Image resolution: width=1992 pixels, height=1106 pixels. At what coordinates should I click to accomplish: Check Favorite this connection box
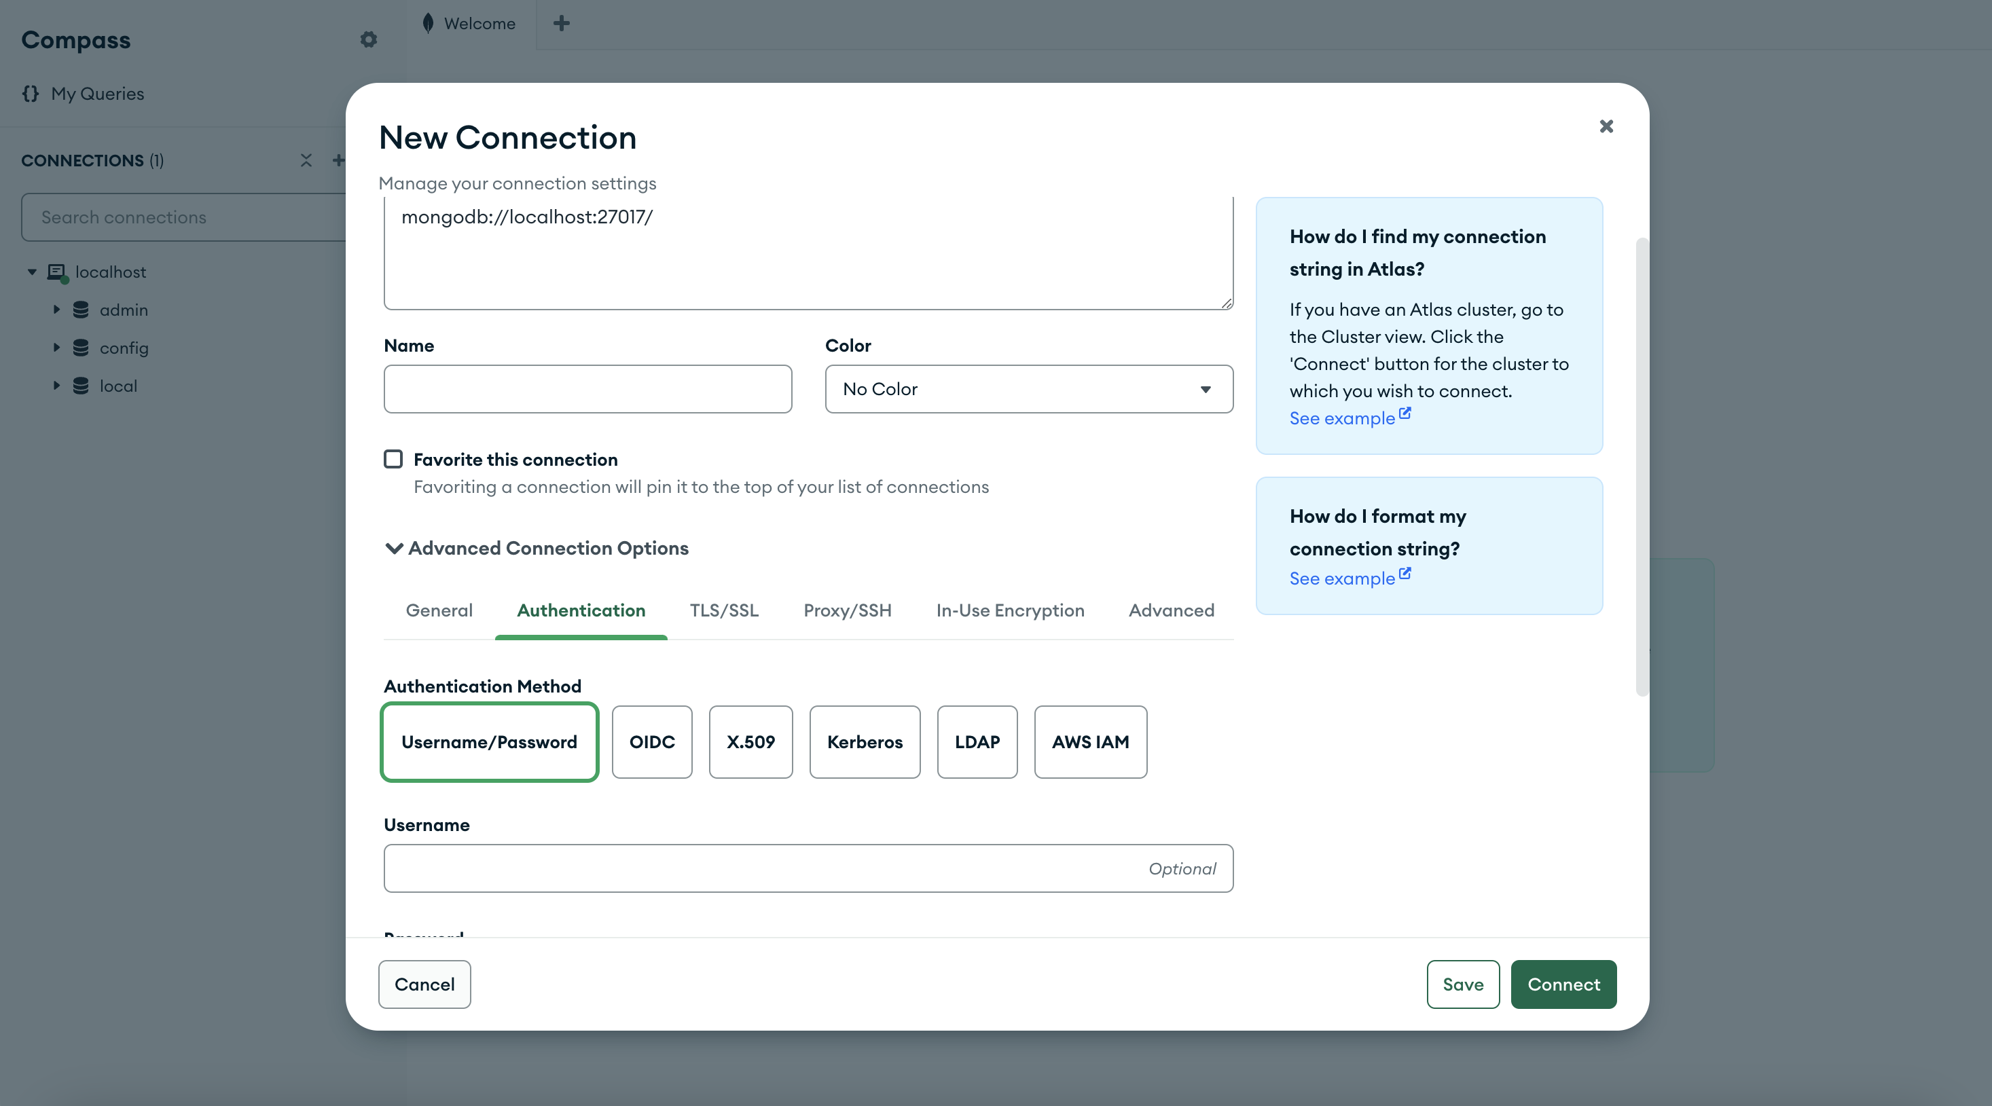click(394, 459)
